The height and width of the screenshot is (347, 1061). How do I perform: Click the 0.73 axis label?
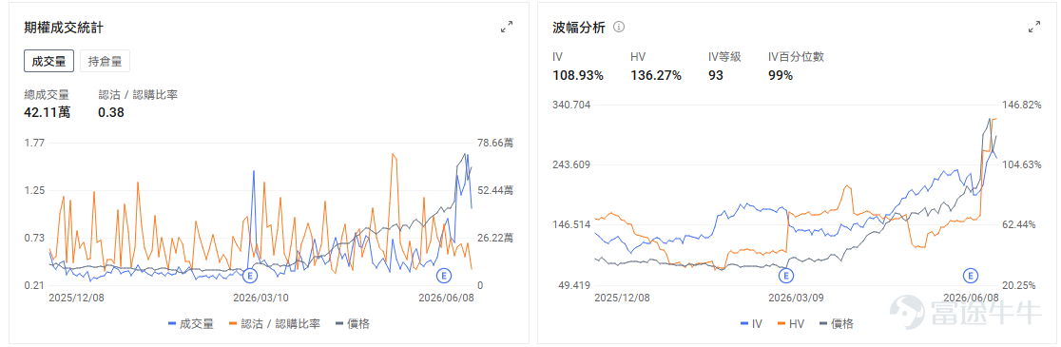[34, 238]
